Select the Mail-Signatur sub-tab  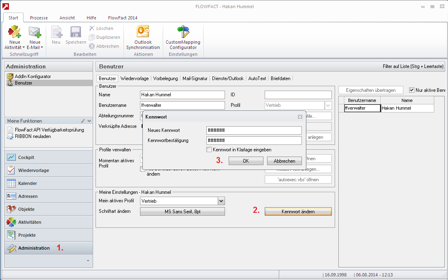[195, 78]
